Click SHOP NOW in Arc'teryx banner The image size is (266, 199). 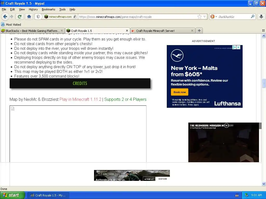[x=163, y=179]
